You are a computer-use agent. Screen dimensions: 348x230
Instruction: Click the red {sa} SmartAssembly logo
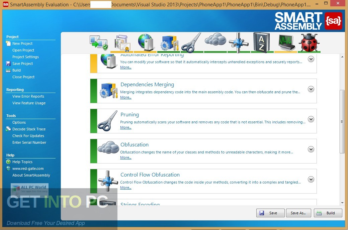point(333,21)
